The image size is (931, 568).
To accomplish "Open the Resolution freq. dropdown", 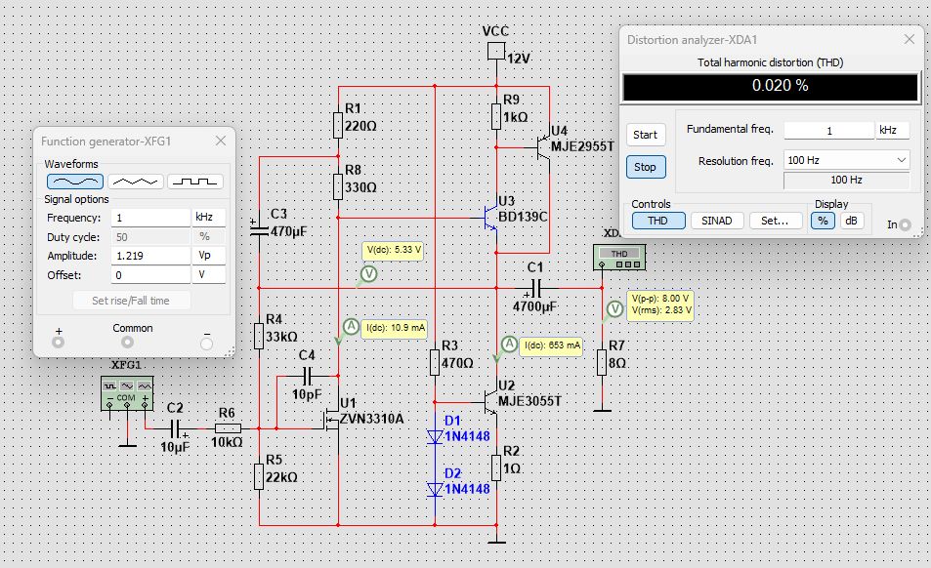I will point(847,160).
